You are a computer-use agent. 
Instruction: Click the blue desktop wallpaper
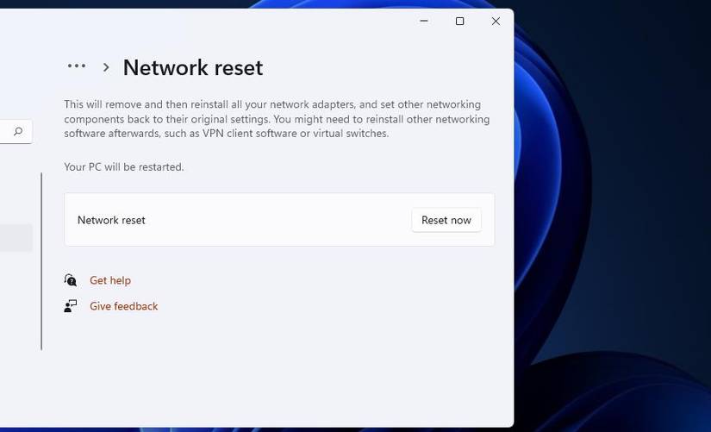612,216
